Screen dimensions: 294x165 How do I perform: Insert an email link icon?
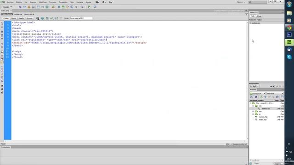click(x=24, y=7)
